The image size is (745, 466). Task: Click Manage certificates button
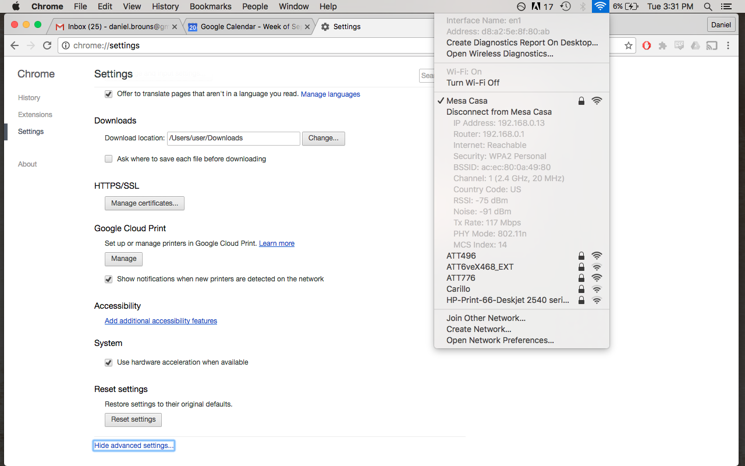pyautogui.click(x=144, y=203)
